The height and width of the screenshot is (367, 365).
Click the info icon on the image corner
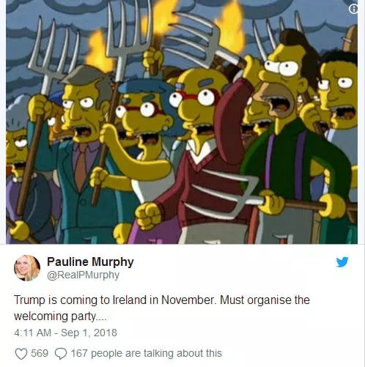tap(353, 10)
